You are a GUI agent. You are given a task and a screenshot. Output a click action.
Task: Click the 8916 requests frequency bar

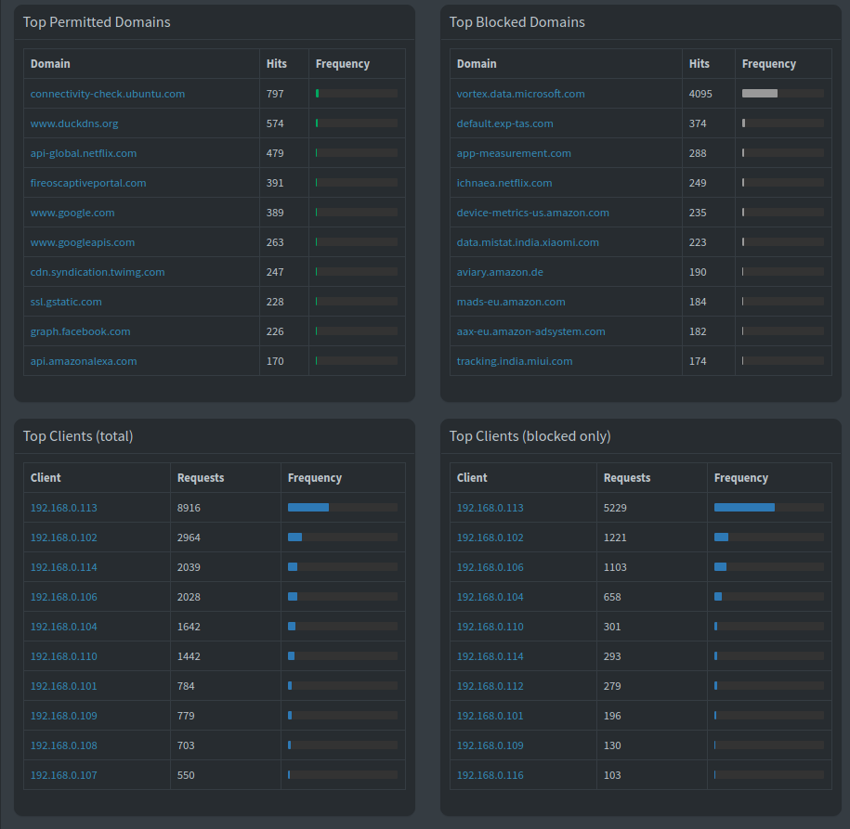point(342,508)
